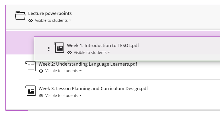Image resolution: width=220 pixels, height=116 pixels.
Task: Open the visibility caret arrow for Lecture powerpoints
Action: (x=70, y=20)
